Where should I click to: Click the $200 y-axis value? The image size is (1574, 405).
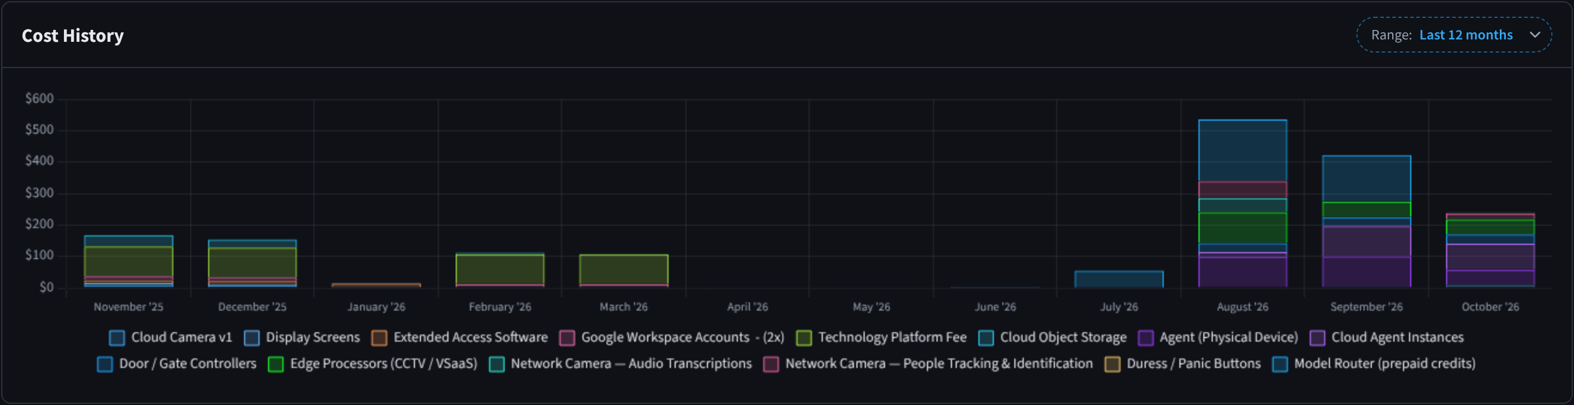[x=39, y=224]
